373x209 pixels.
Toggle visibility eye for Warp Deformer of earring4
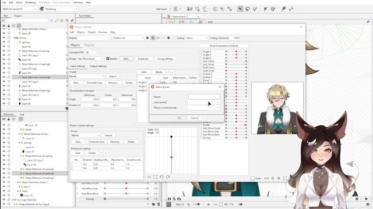point(4,77)
